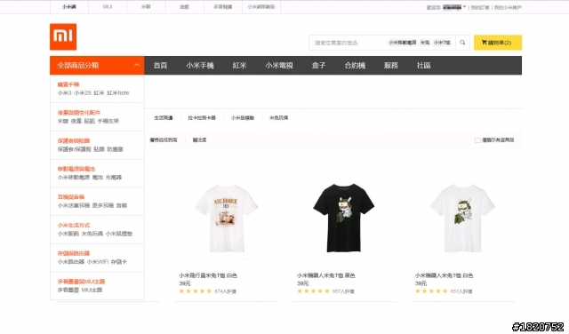Image resolution: width=569 pixels, height=334 pixels.
Task: Click the 小米機器人米兔T恤 黑色 title
Action: tap(326, 275)
